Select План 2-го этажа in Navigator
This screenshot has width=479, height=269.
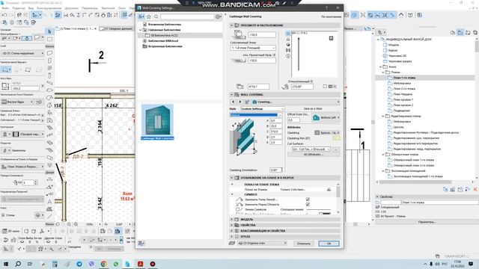click(404, 89)
